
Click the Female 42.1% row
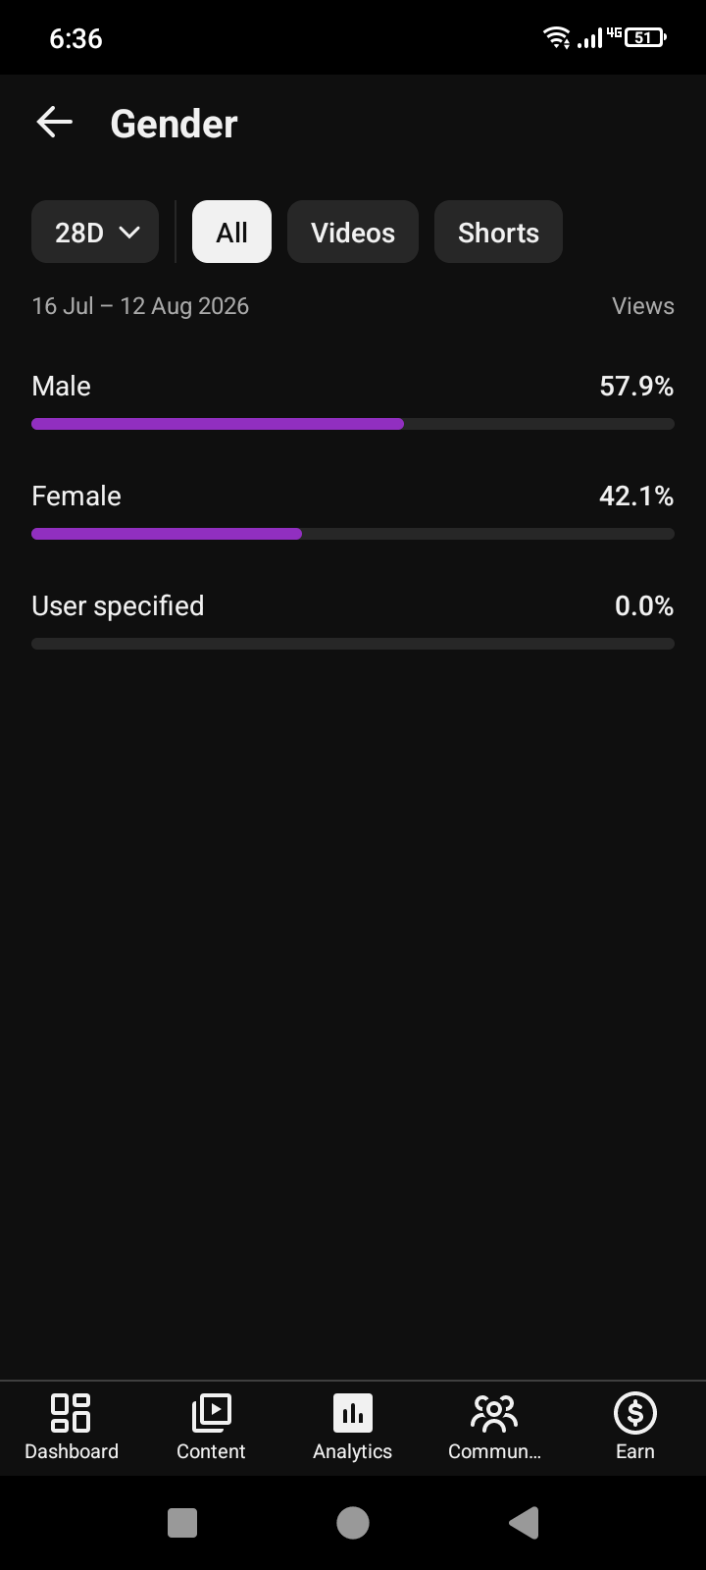(x=353, y=511)
